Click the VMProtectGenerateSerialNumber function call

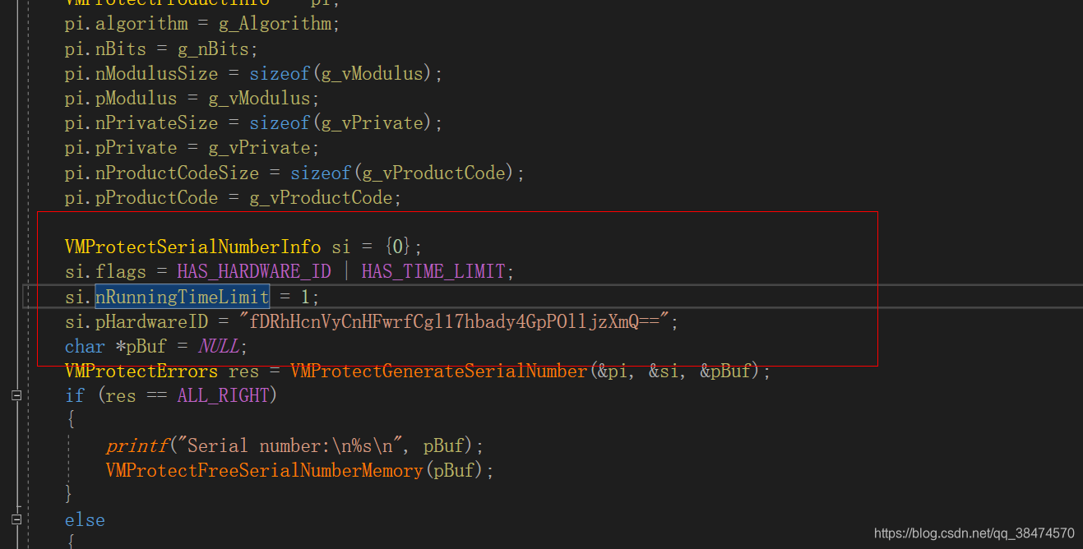[x=438, y=371]
